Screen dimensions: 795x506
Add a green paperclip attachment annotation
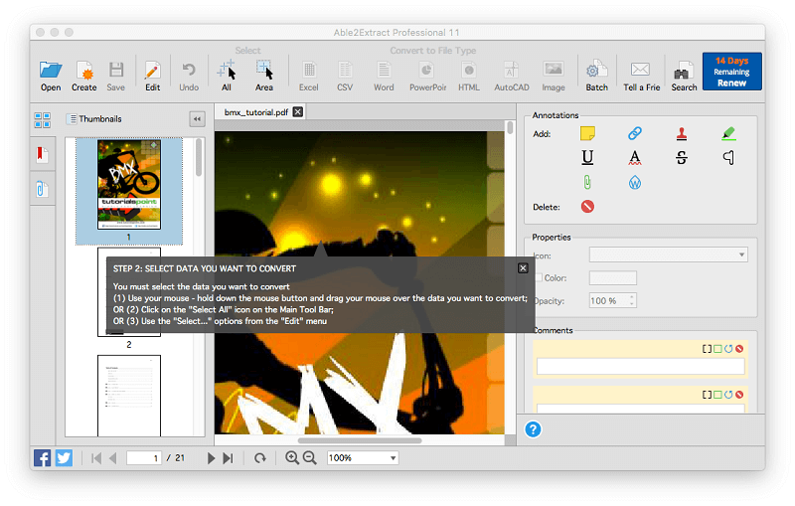pos(587,182)
